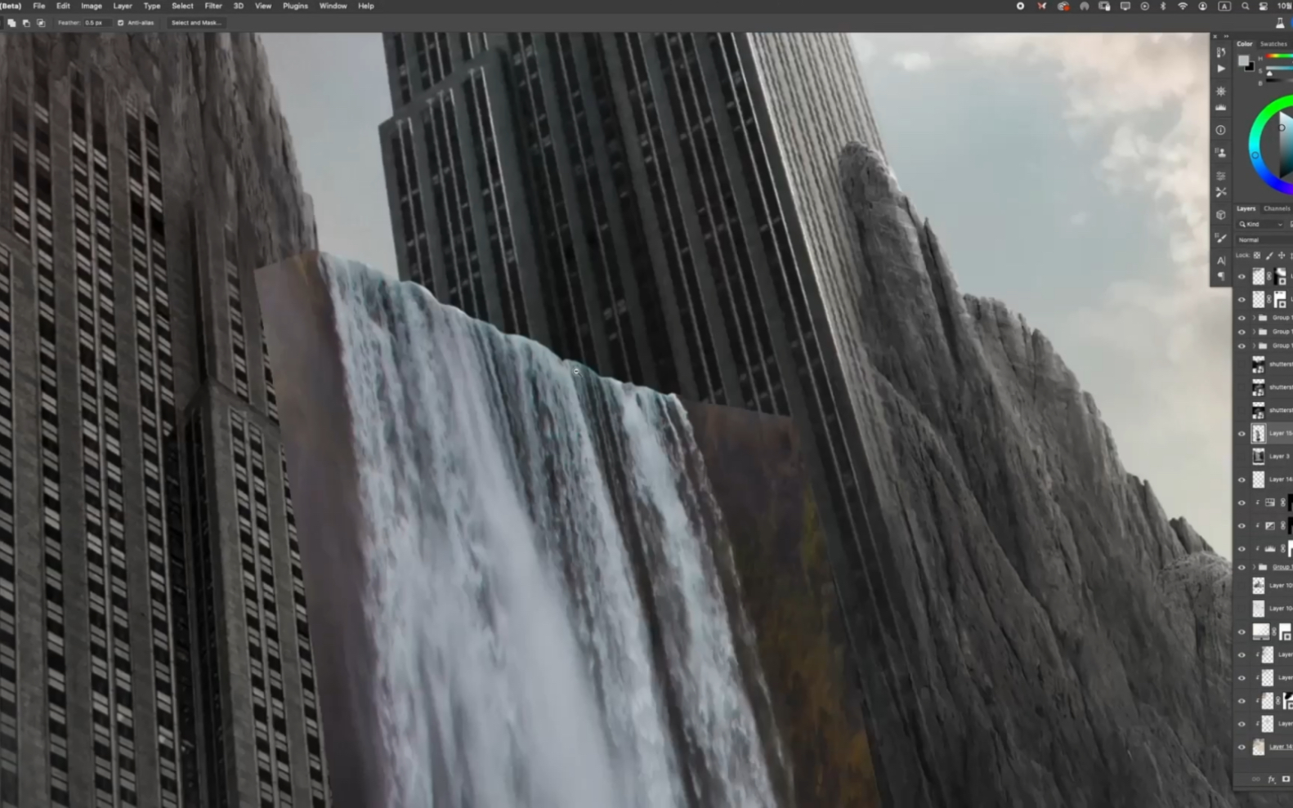Open the Select menu
The width and height of the screenshot is (1293, 808).
pyautogui.click(x=182, y=6)
